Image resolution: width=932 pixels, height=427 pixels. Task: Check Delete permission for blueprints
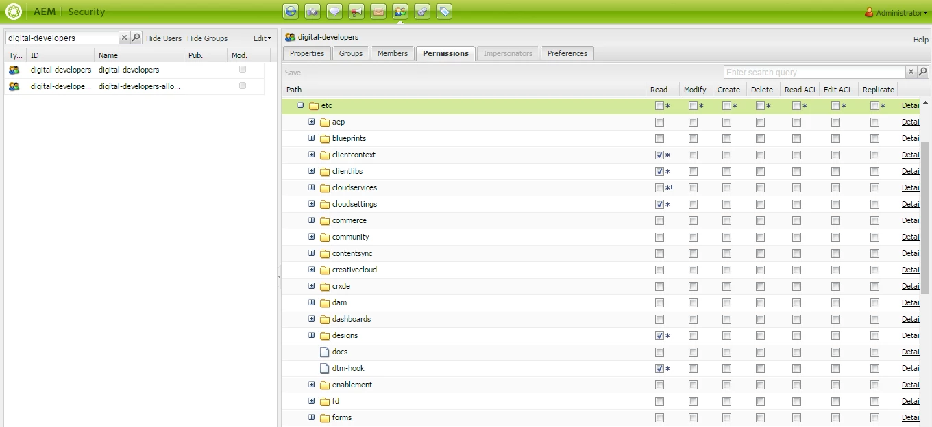pos(760,139)
